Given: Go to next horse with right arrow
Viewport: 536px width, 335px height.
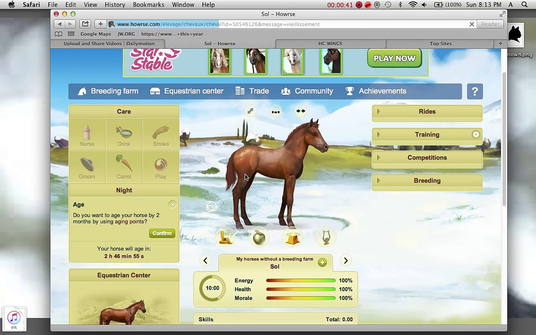Looking at the screenshot, I should coord(346,261).
